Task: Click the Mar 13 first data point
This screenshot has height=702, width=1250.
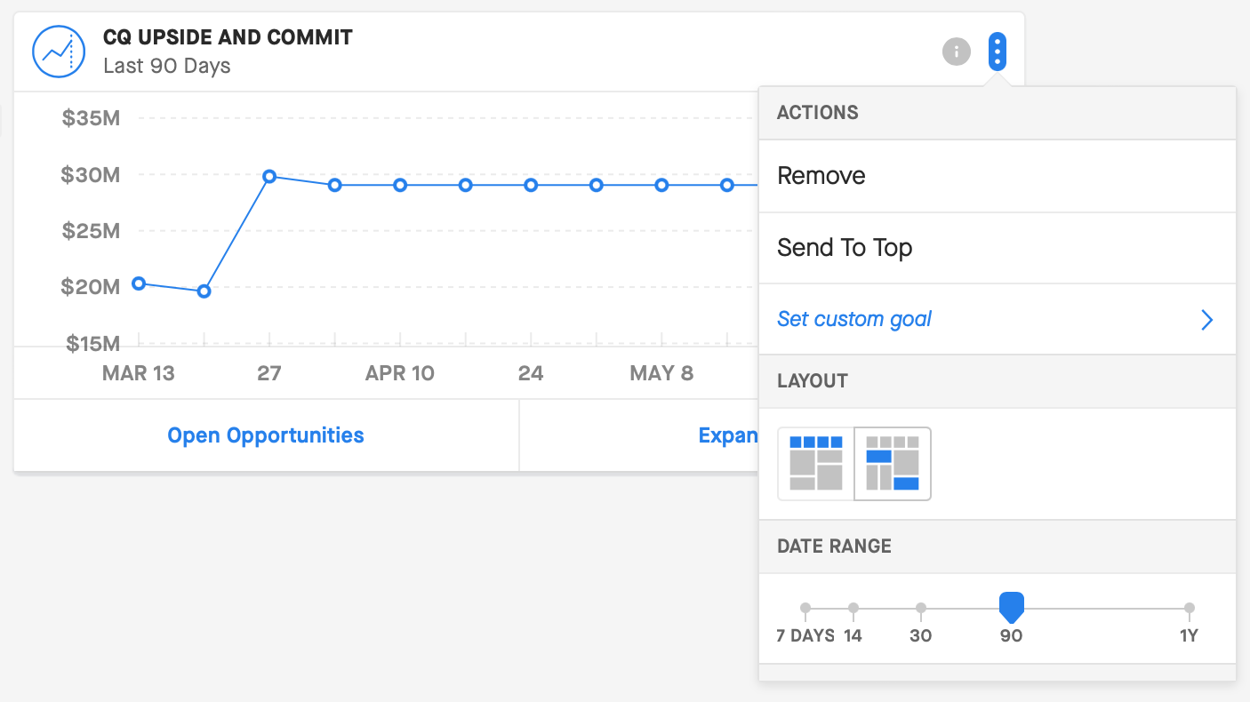Action: point(139,283)
